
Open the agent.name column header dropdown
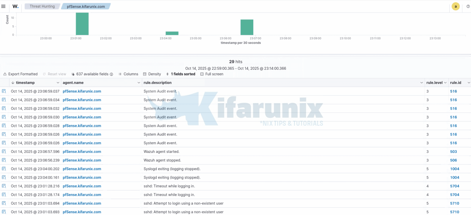139,83
